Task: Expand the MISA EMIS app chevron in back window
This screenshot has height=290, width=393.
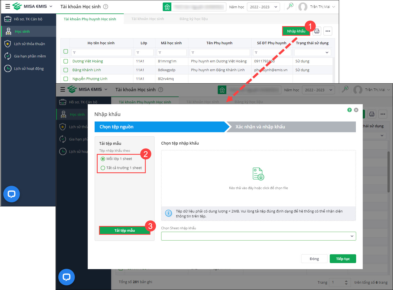Action: pyautogui.click(x=51, y=6)
